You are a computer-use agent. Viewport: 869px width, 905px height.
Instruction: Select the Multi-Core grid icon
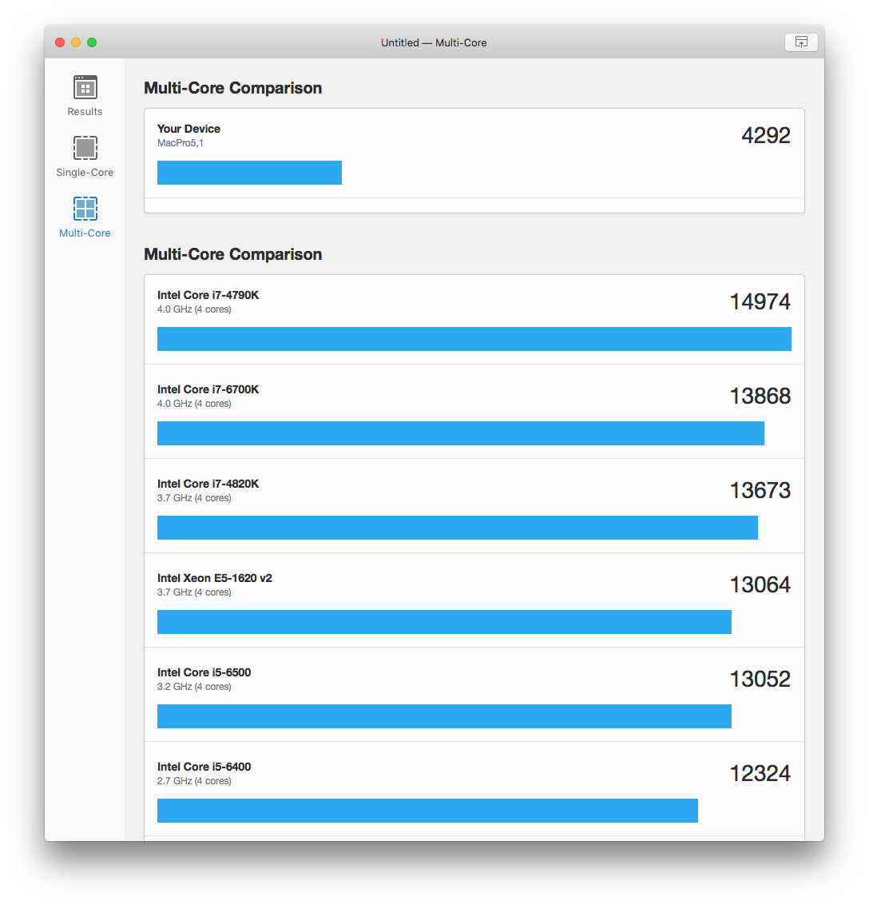[85, 209]
